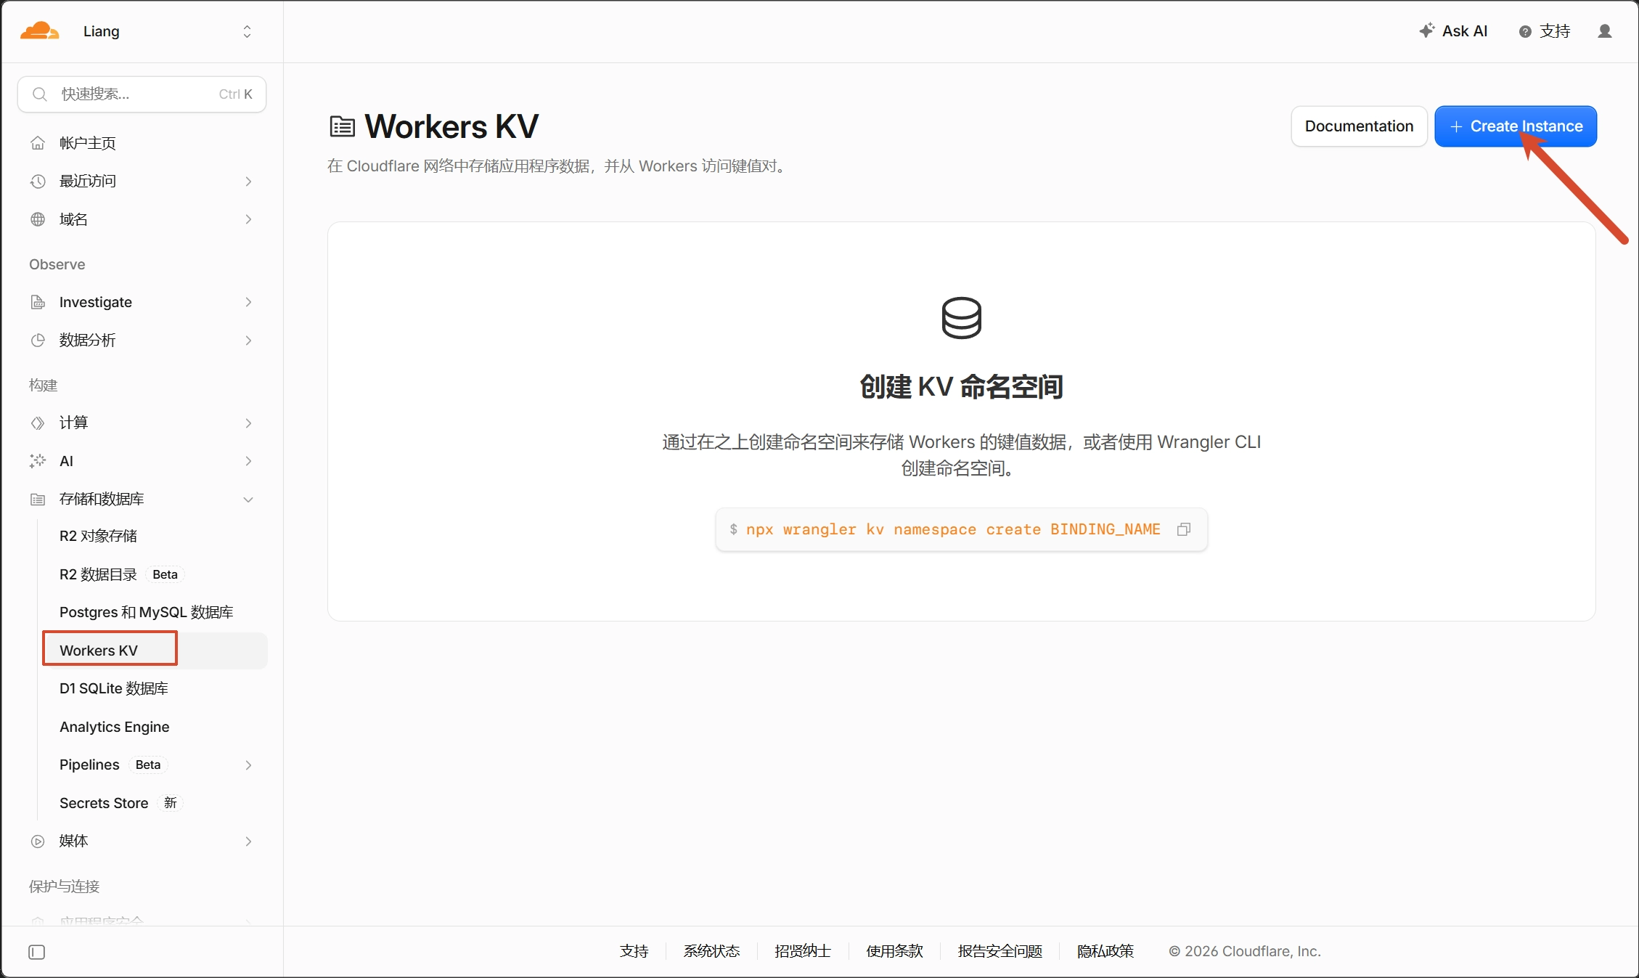The height and width of the screenshot is (978, 1639).
Task: Click the domains globe icon
Action: pyautogui.click(x=38, y=219)
